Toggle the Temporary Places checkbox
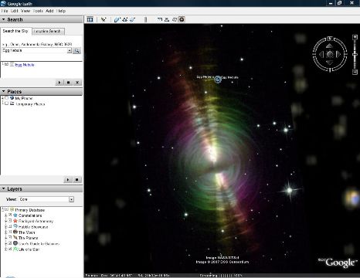 pyautogui.click(x=7, y=103)
